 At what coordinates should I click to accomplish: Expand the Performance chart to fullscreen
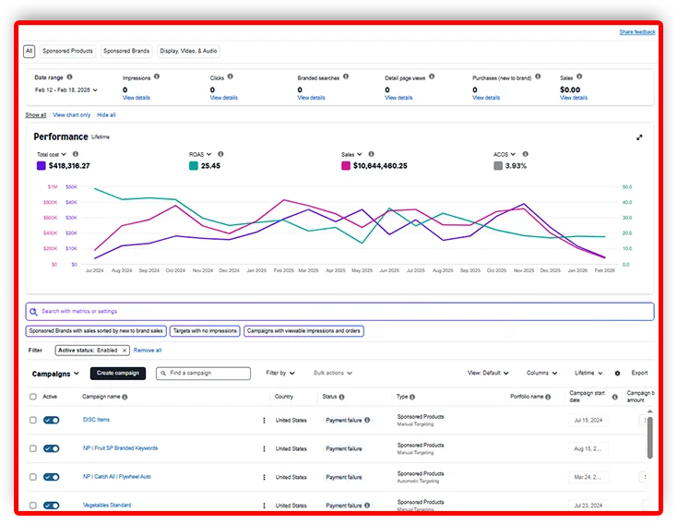tap(639, 137)
